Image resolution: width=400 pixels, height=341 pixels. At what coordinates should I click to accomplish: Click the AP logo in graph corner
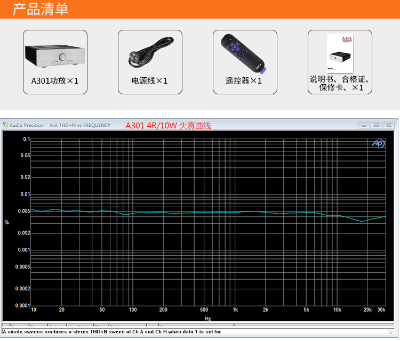pos(378,143)
